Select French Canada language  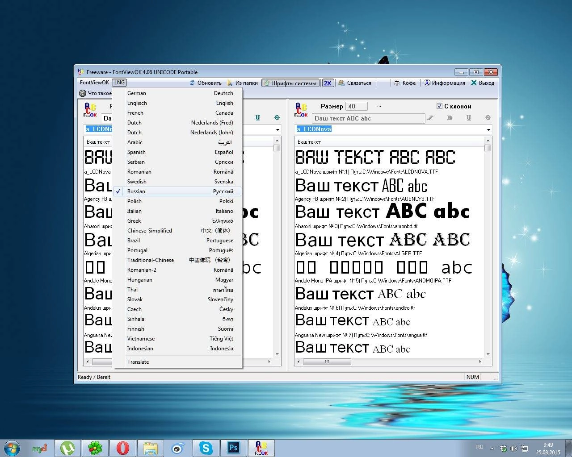tap(177, 113)
